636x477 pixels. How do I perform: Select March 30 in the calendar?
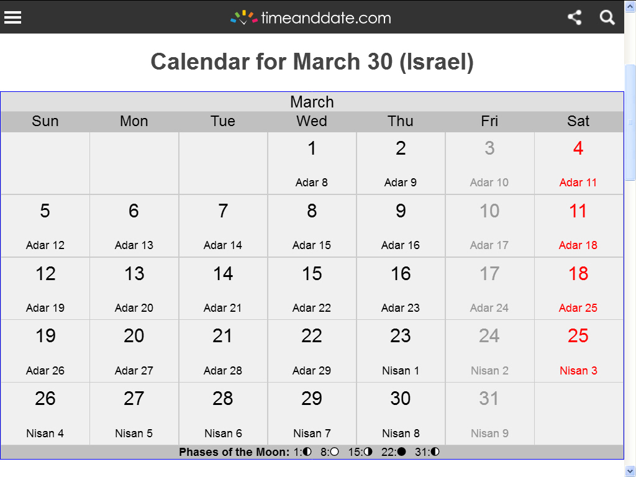click(x=401, y=414)
